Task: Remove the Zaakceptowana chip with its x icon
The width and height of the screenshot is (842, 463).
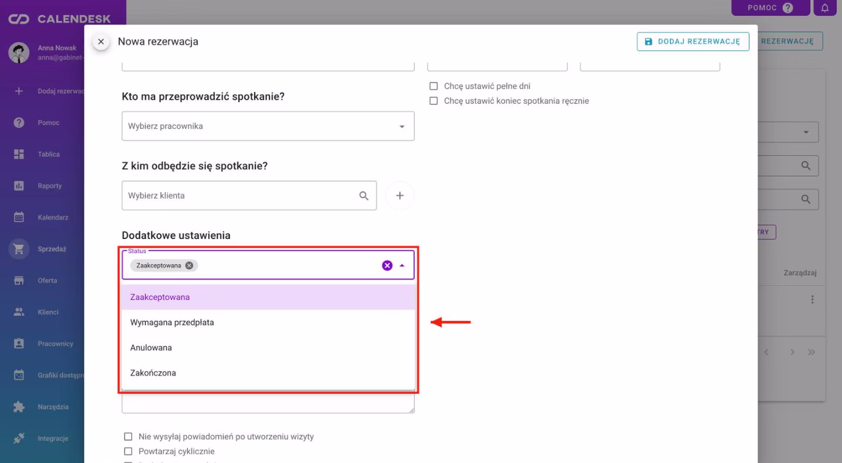Action: coord(189,265)
